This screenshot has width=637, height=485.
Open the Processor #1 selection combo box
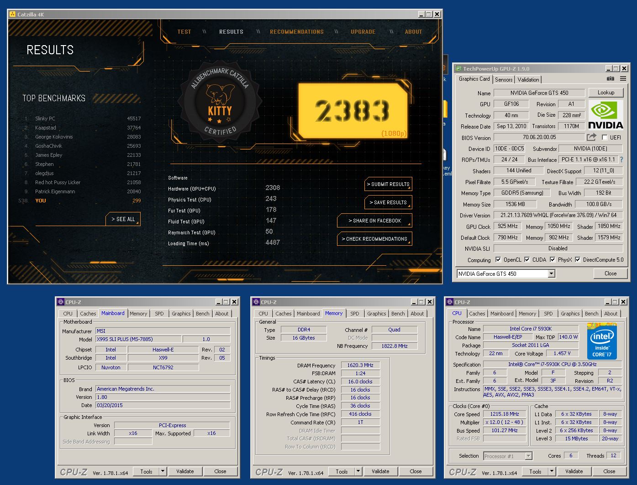(x=508, y=456)
